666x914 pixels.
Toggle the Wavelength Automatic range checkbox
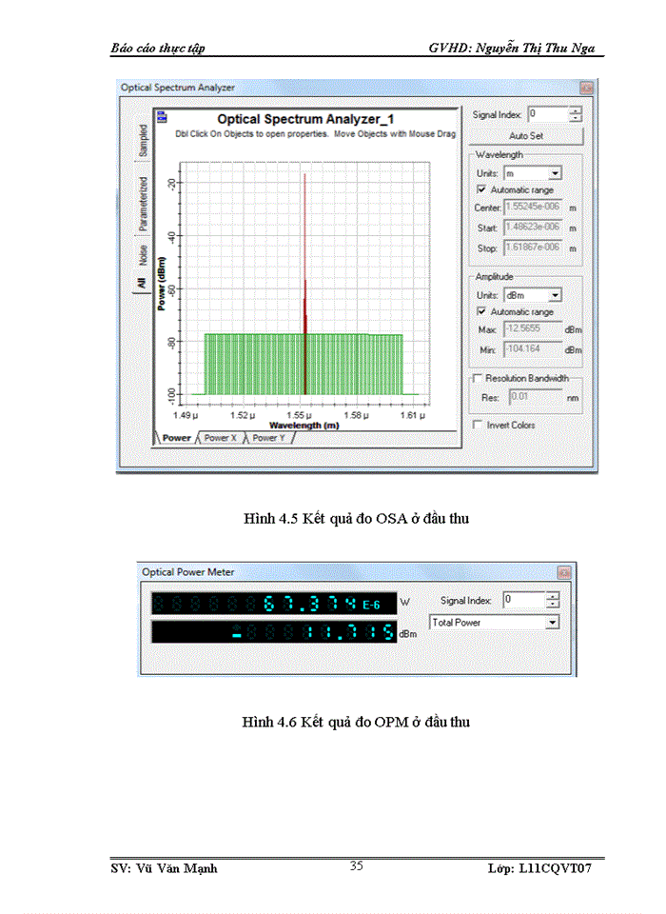481,190
